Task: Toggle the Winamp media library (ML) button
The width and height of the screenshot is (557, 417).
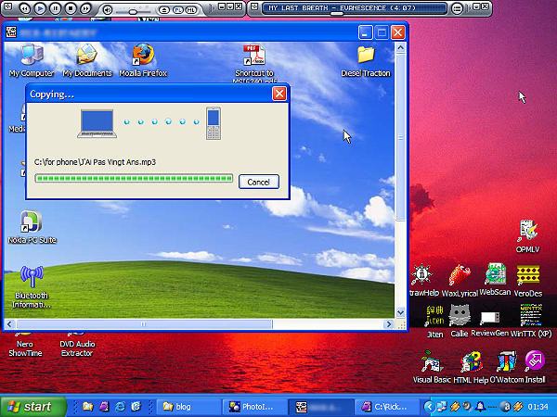Action: [x=191, y=10]
